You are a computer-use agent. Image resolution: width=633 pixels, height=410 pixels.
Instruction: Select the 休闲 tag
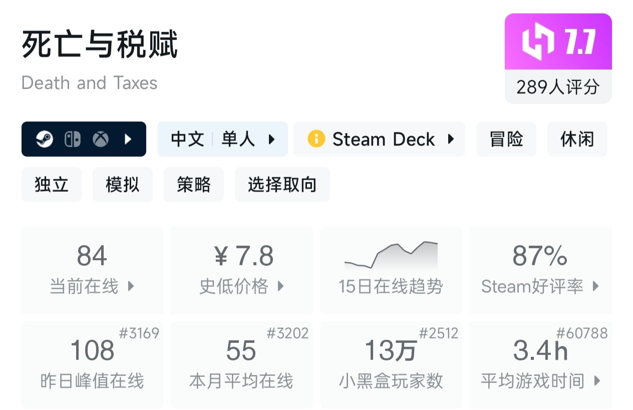point(577,139)
